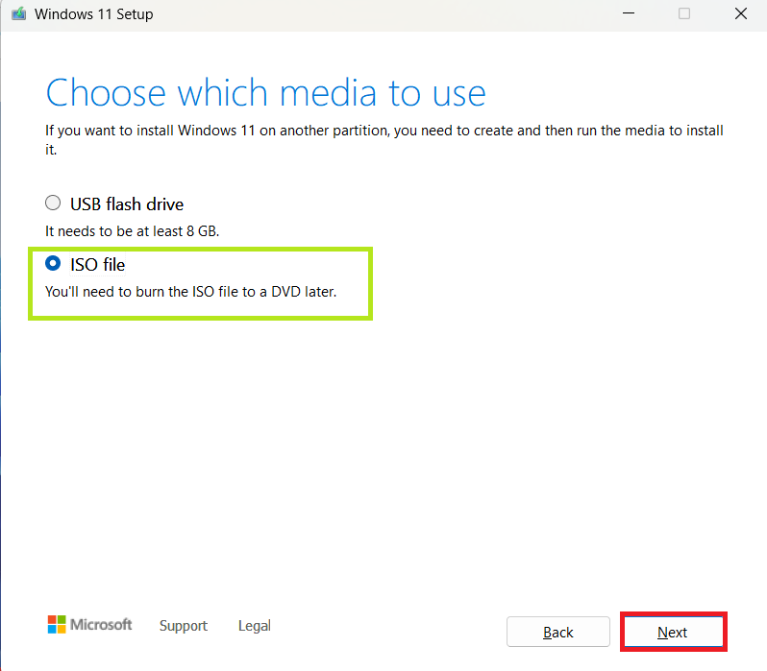Minimize the Windows 11 Setup window
Viewport: 767px width, 671px height.
[629, 13]
